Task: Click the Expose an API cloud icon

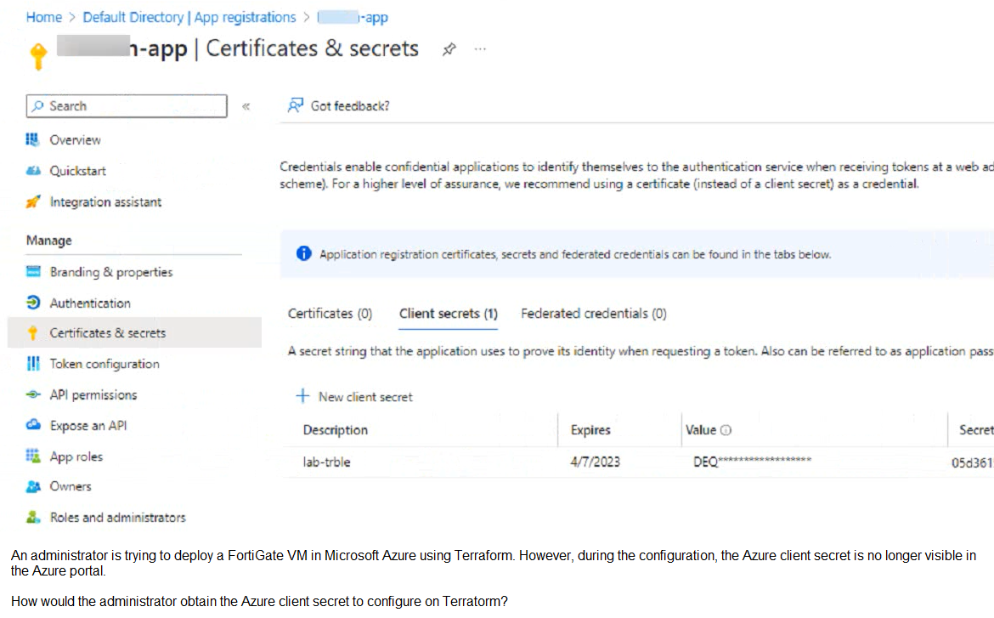Action: [x=33, y=424]
